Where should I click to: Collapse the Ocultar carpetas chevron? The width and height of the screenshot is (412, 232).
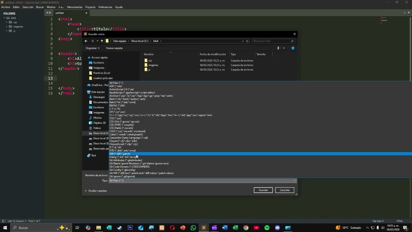[86, 191]
